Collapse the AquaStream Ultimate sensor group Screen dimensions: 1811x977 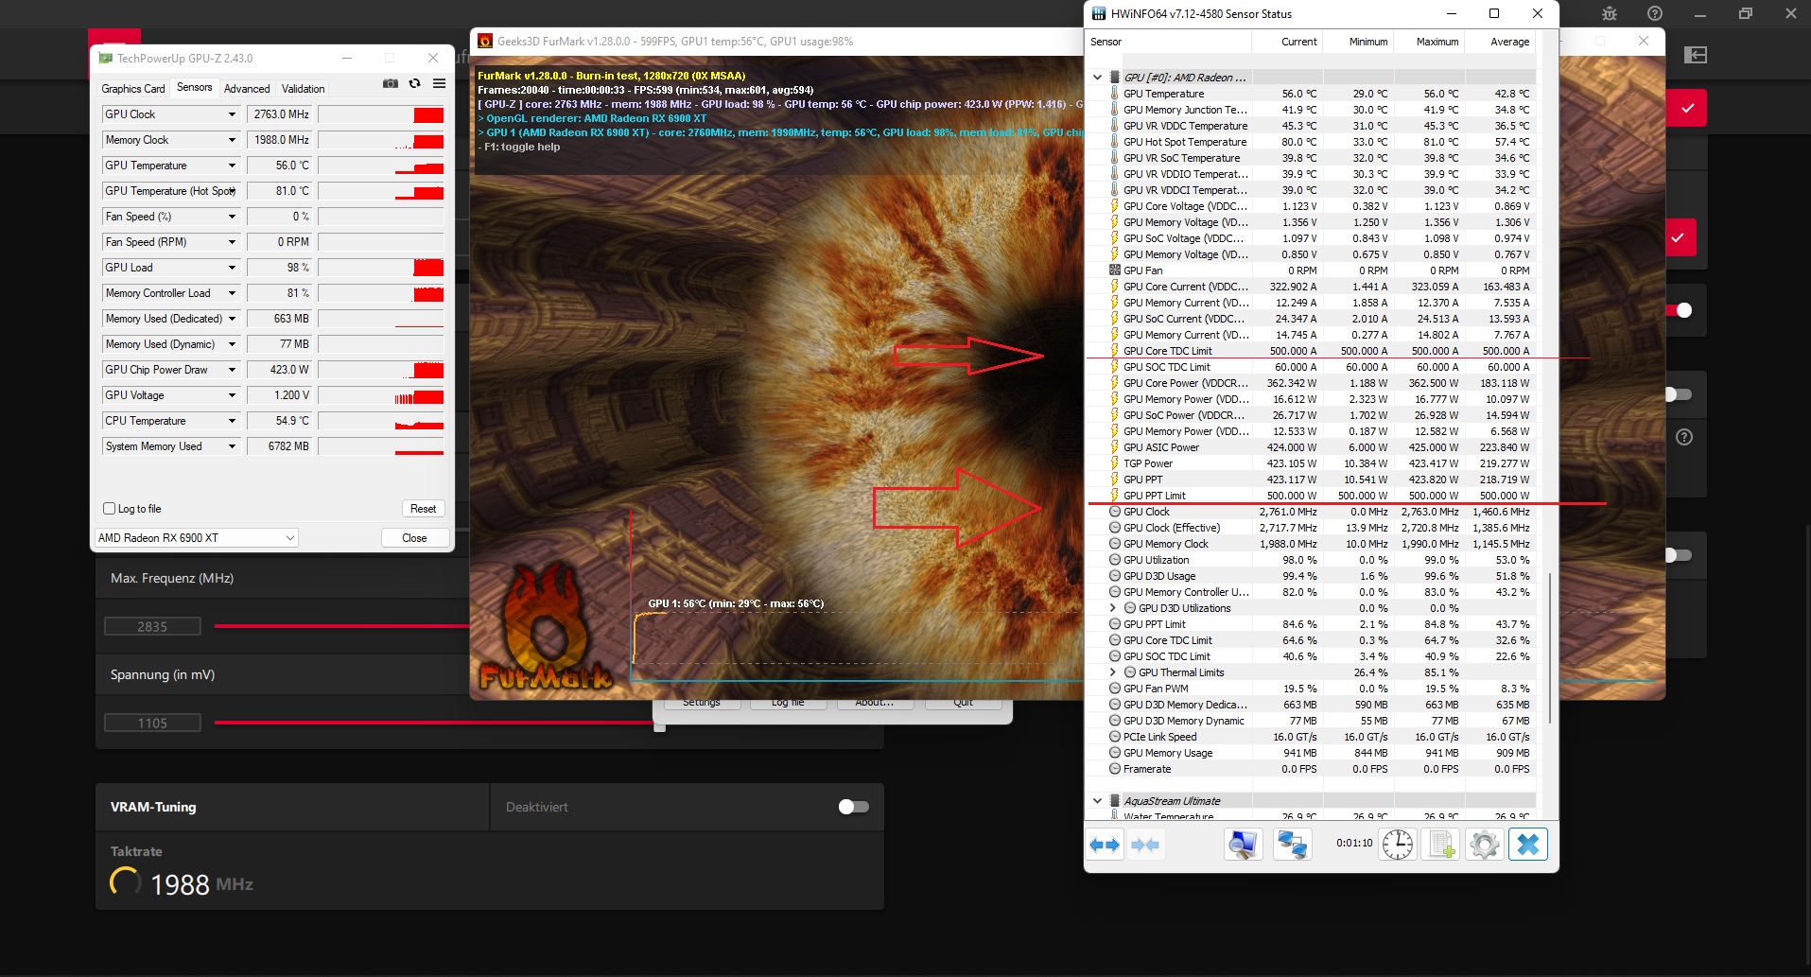1097,801
